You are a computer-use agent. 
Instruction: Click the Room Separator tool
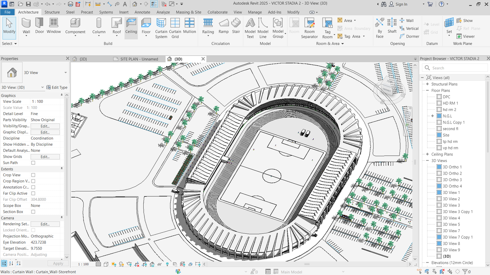coord(310,28)
